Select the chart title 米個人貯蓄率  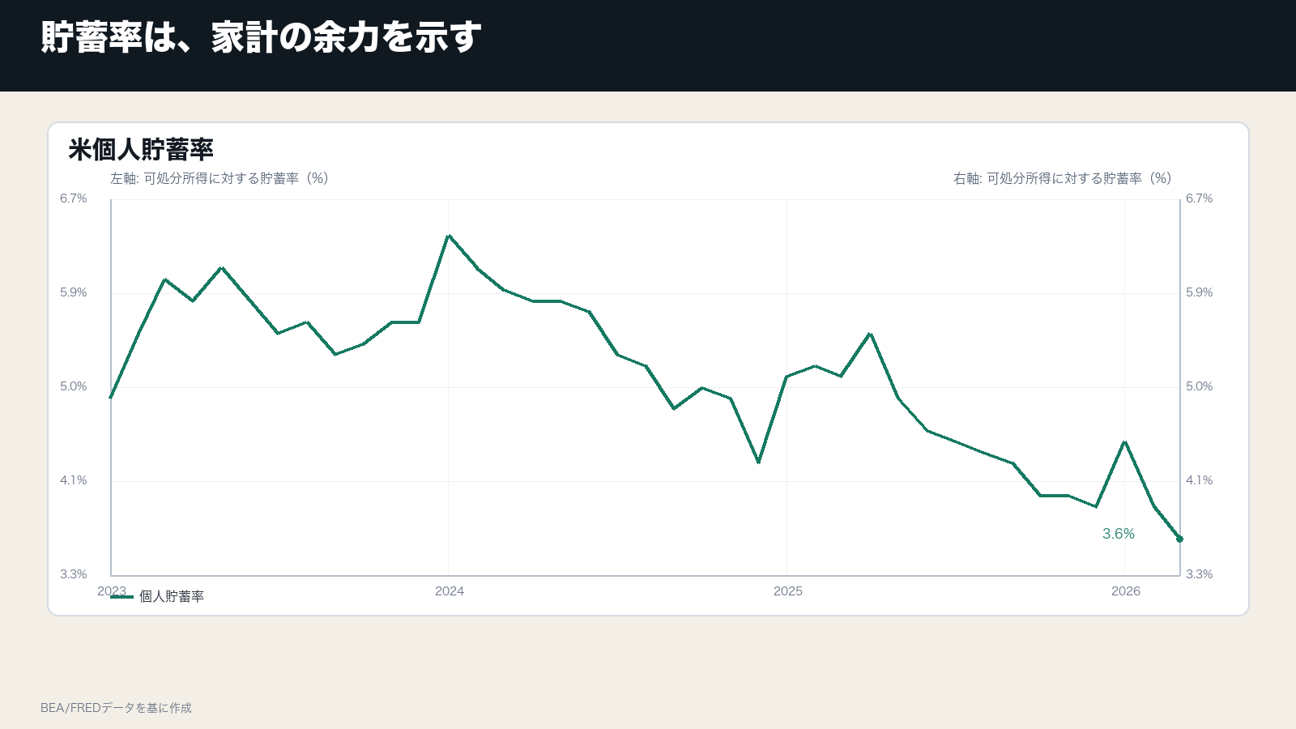tap(141, 150)
